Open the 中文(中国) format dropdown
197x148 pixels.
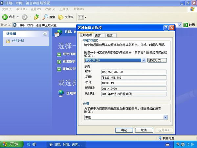(144, 60)
